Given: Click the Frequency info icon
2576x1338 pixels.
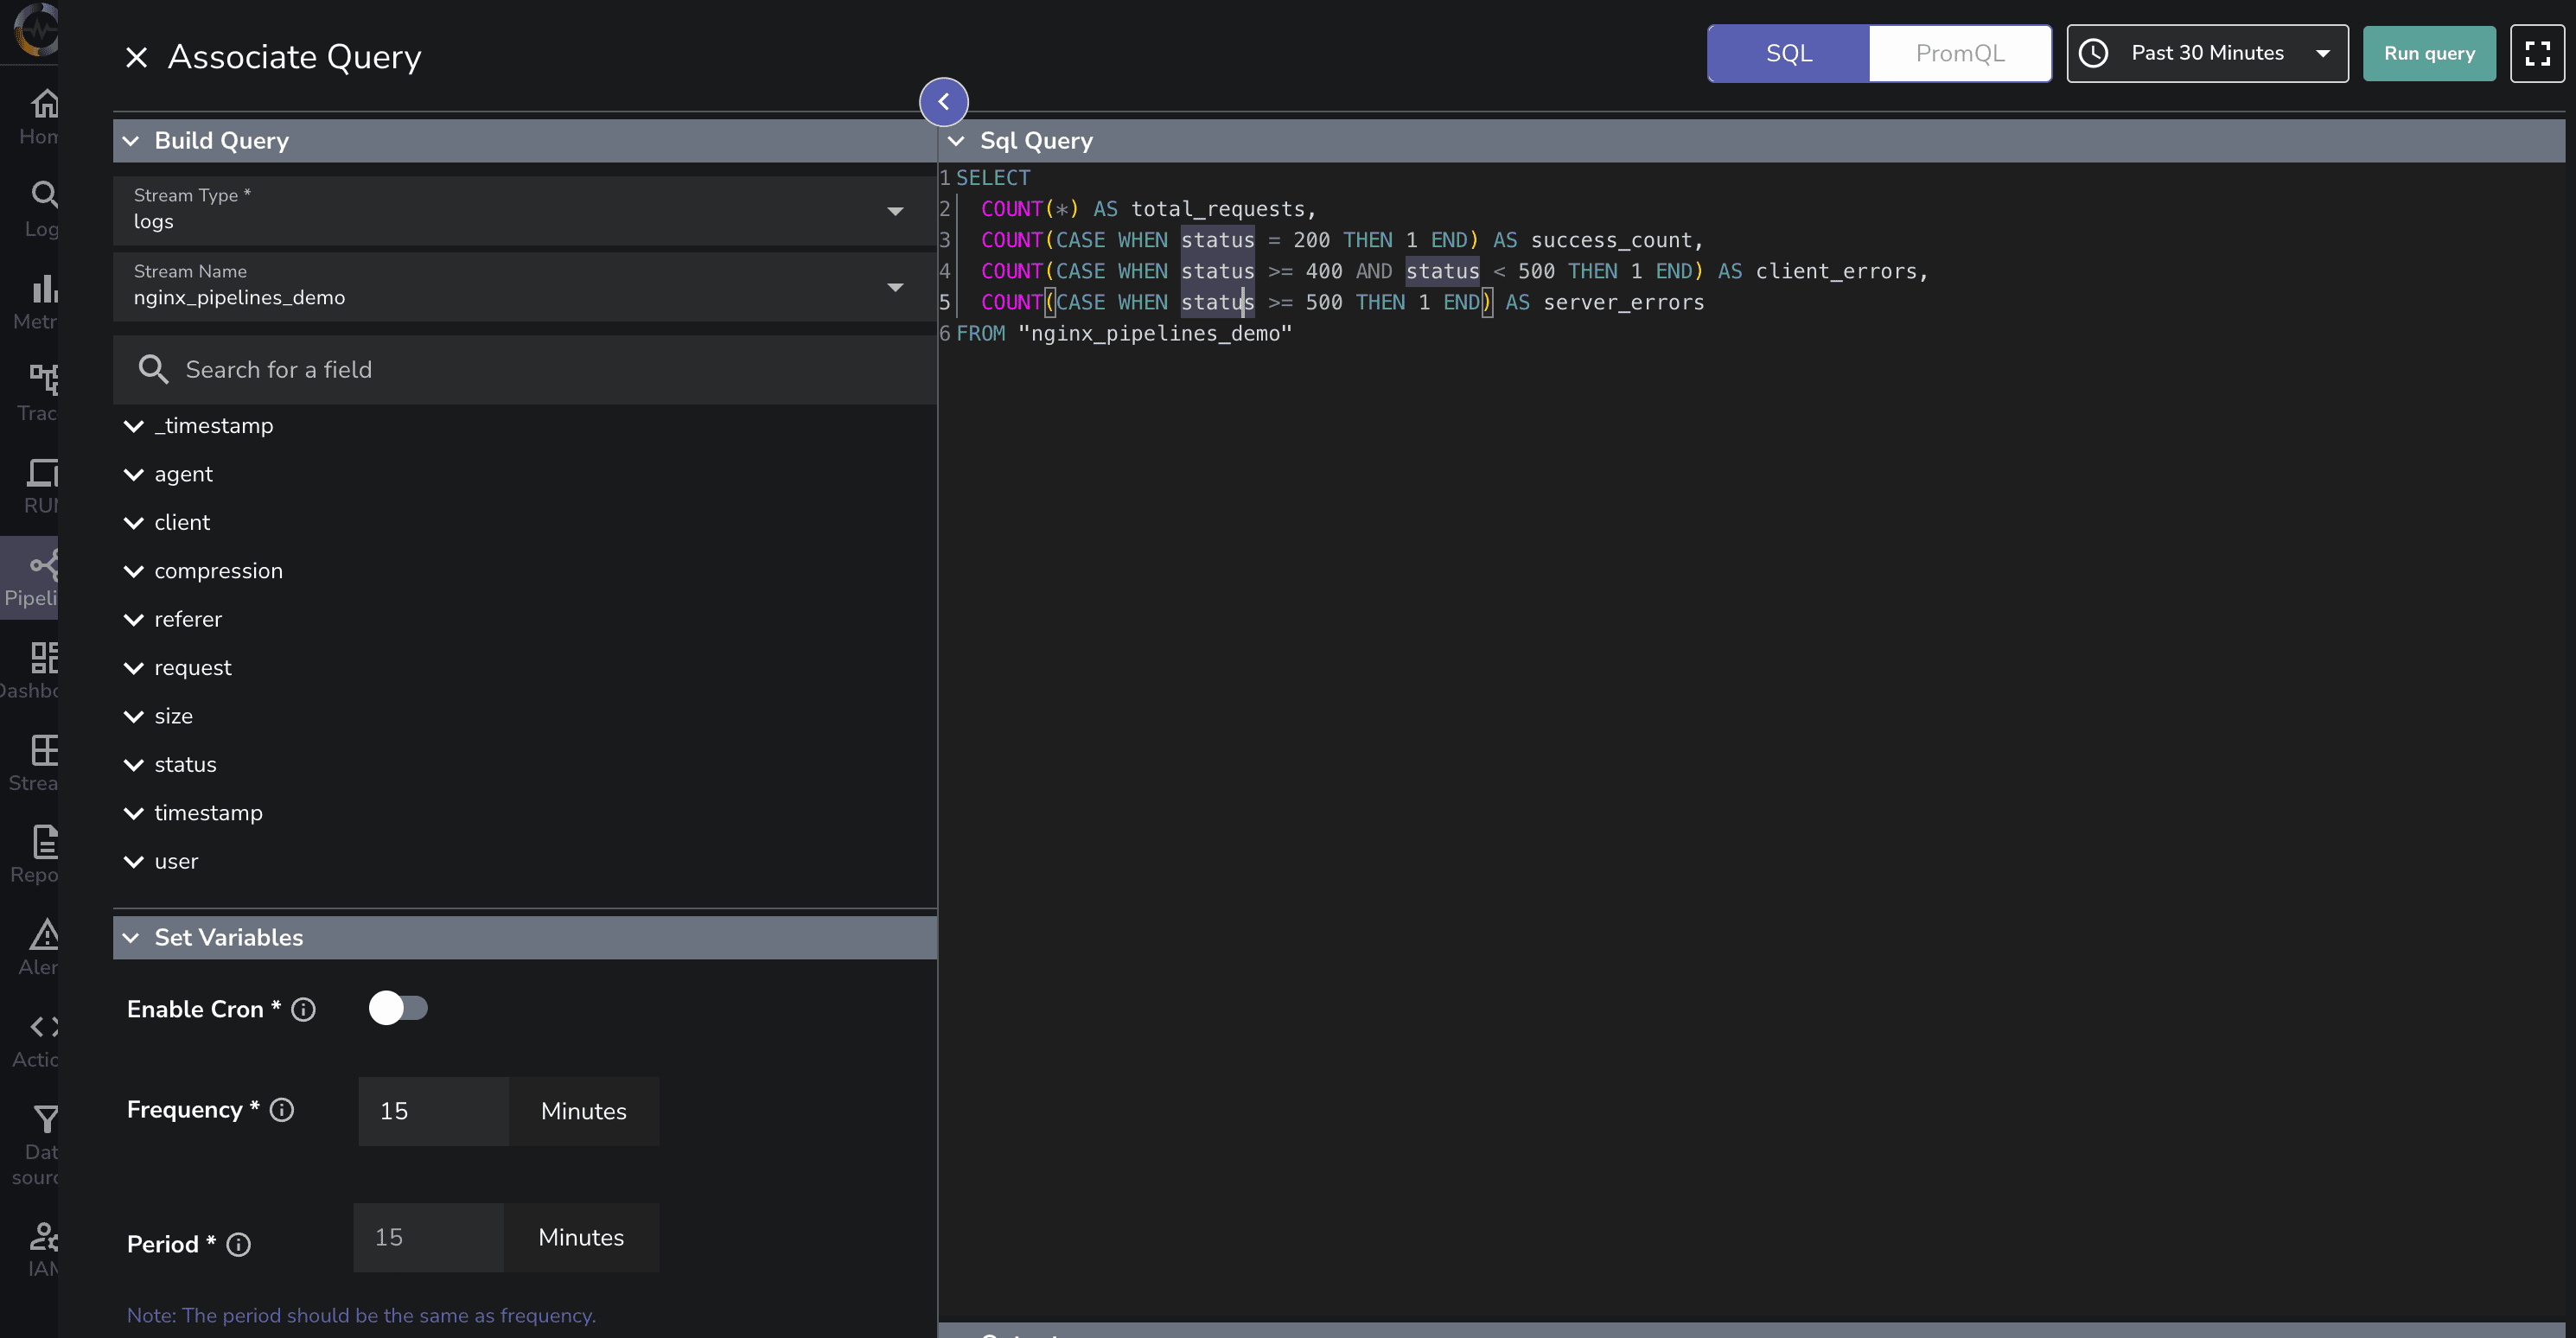Looking at the screenshot, I should pos(282,1110).
